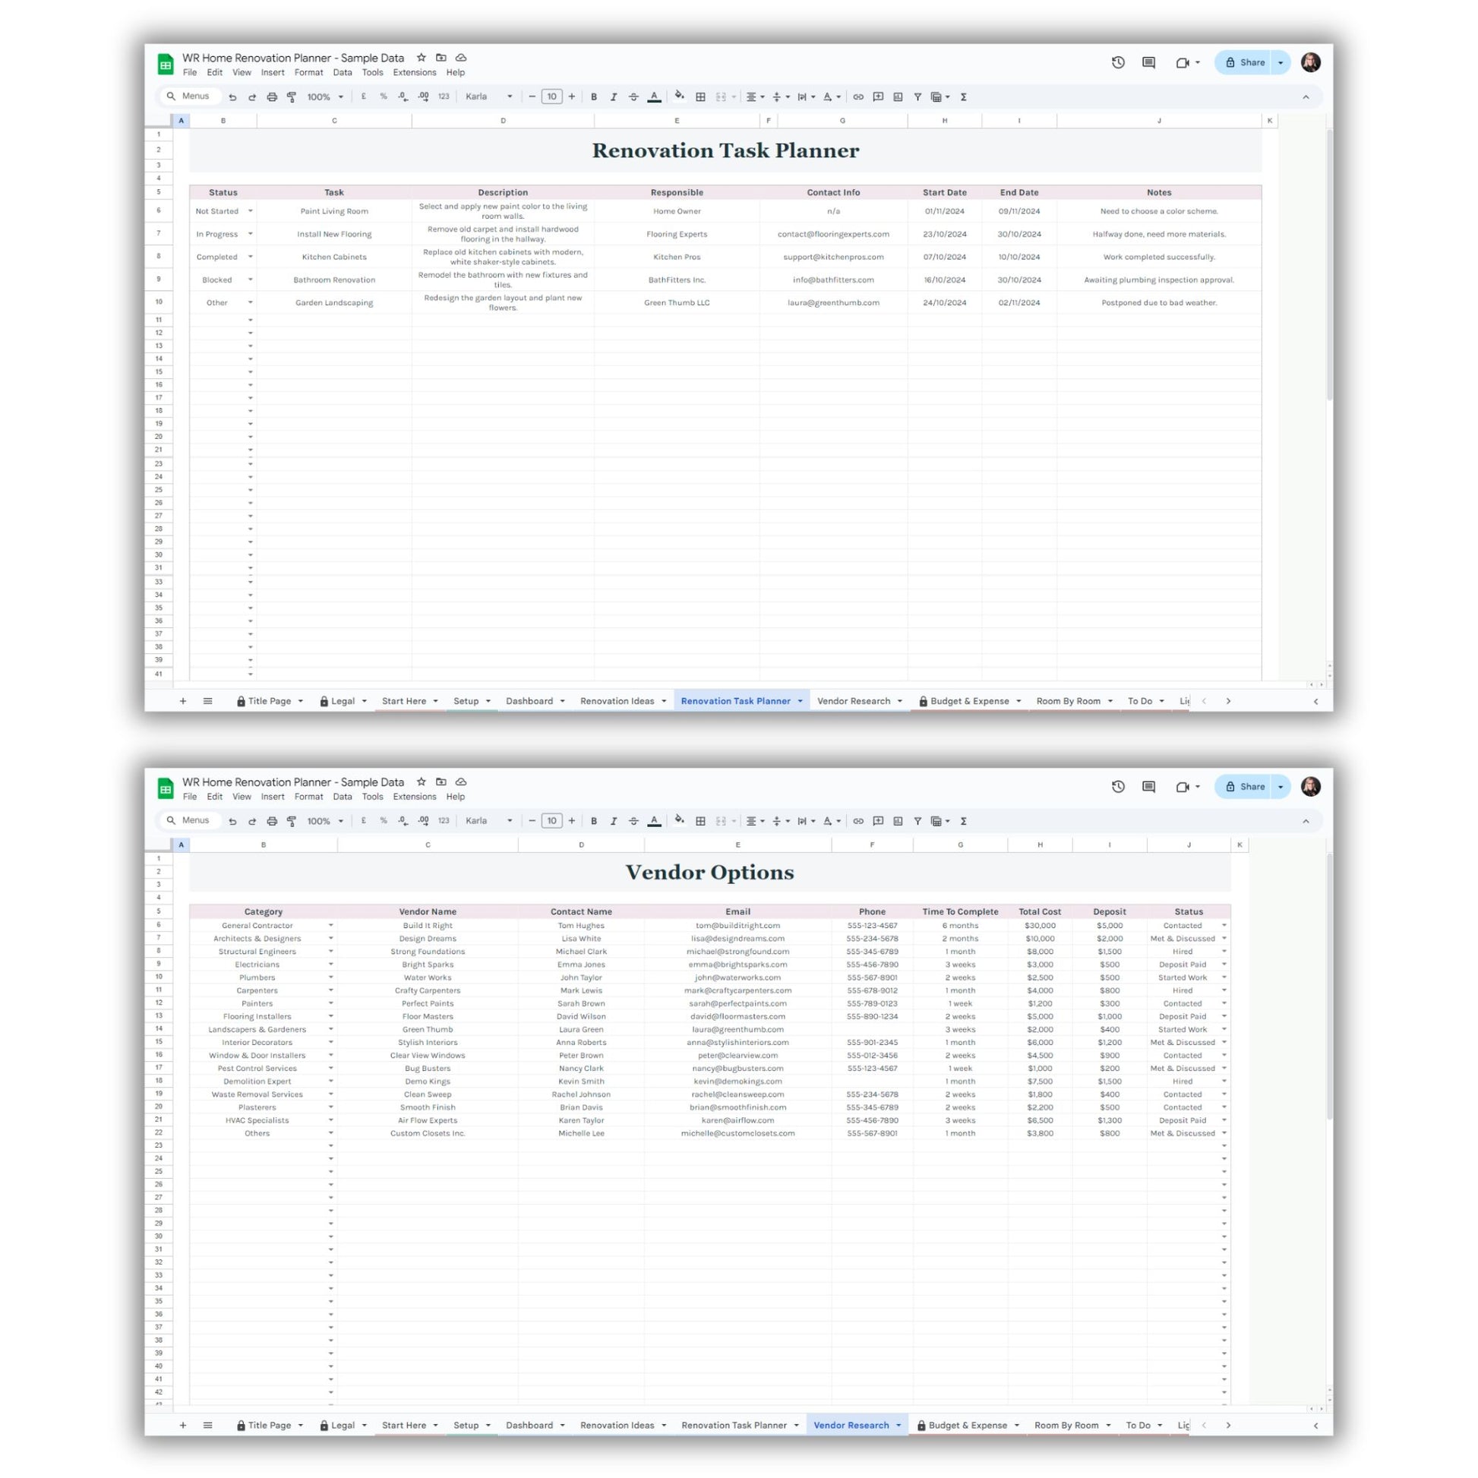Click the text color icon in the Vendor Options toolbar
The height and width of the screenshot is (1478, 1478).
[x=654, y=821]
